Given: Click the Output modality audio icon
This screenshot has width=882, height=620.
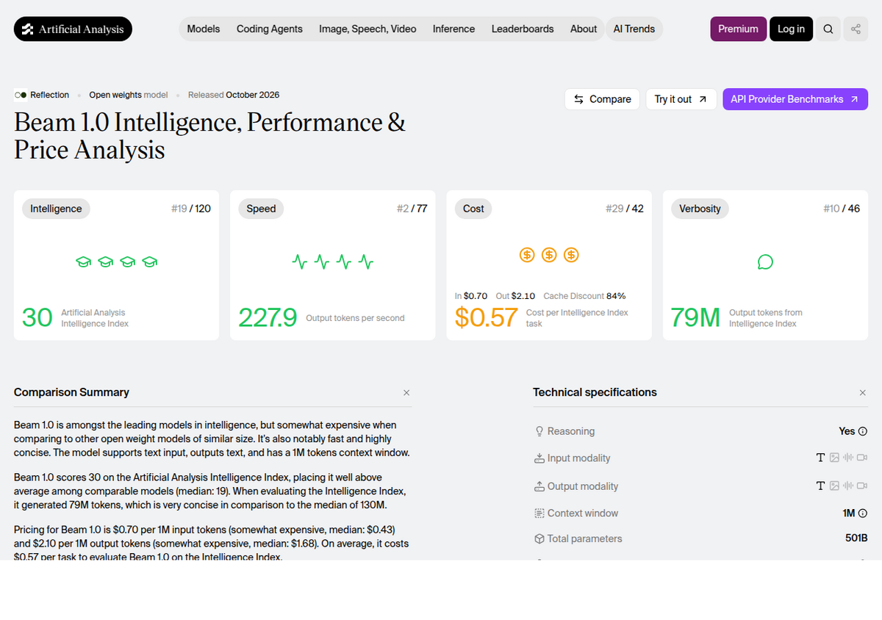Looking at the screenshot, I should [848, 486].
